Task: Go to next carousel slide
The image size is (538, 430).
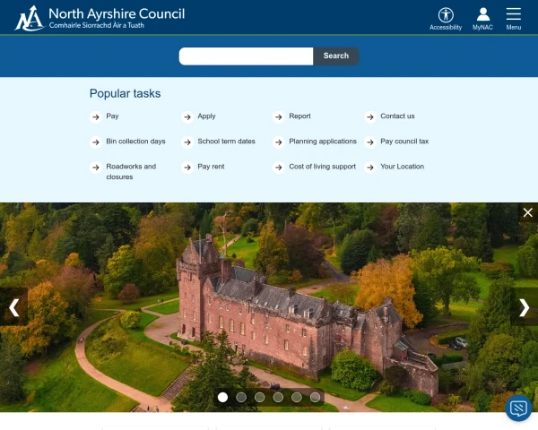Action: 525,307
